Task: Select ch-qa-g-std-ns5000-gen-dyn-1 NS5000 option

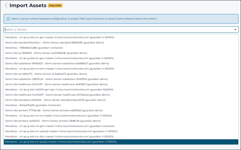Action: tap(121, 90)
